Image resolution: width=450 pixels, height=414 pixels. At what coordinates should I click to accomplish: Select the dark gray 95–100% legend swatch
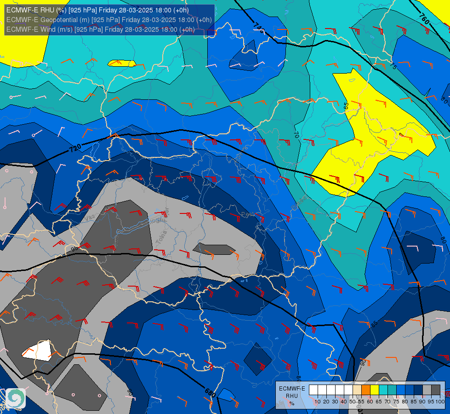tap(436, 390)
